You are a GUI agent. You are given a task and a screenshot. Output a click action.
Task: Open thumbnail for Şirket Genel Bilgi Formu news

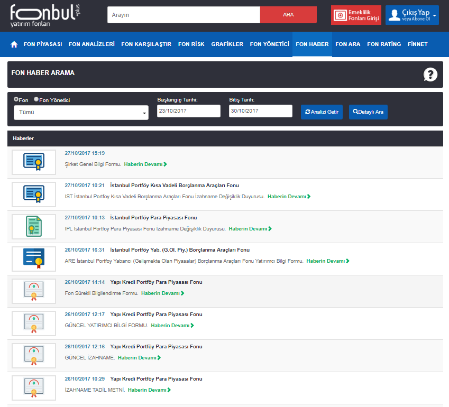[x=34, y=162]
